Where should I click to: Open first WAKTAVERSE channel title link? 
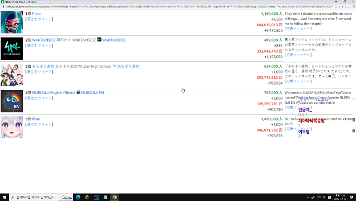point(44,40)
